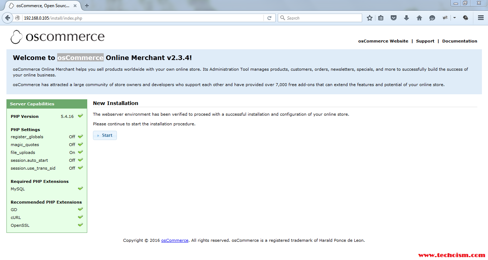Open the bookmarks list icon
This screenshot has width=488, height=260.
point(381,18)
